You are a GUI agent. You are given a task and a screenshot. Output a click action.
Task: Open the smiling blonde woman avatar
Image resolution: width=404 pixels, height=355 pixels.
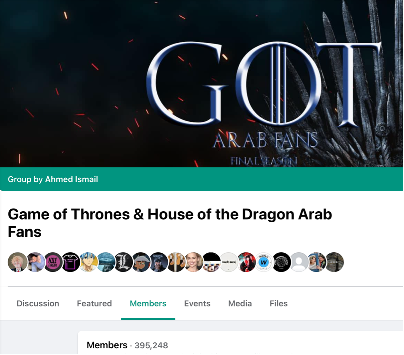pos(194,262)
